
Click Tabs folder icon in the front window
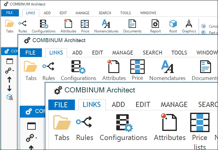click(x=62, y=122)
